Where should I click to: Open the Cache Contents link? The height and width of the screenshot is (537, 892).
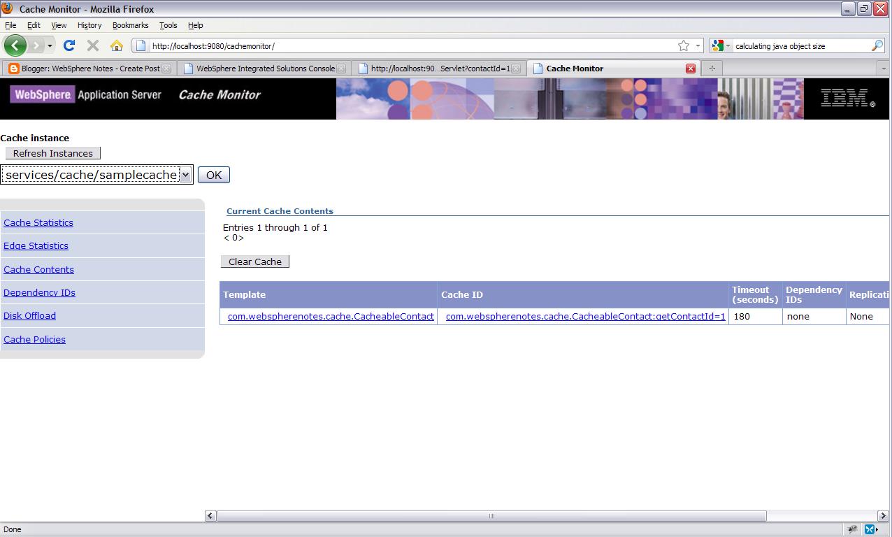tap(38, 269)
